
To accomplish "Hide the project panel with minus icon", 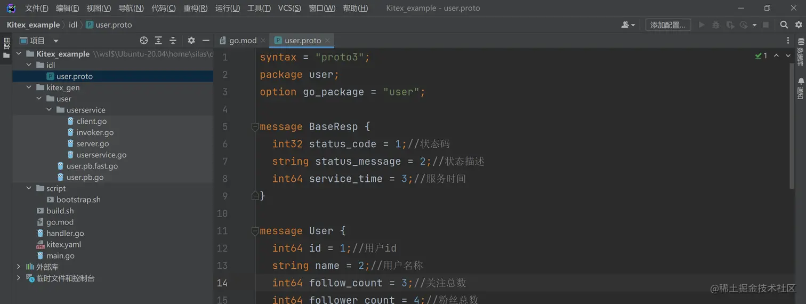I will point(206,41).
